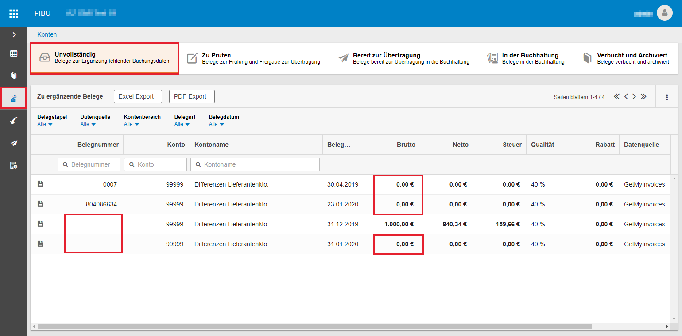The image size is (682, 336).
Task: Focus the Belegnummer search field
Action: click(x=89, y=164)
